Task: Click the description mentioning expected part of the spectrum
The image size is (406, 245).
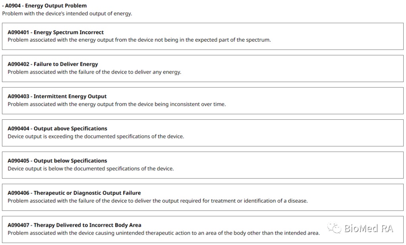Action: tap(139, 40)
